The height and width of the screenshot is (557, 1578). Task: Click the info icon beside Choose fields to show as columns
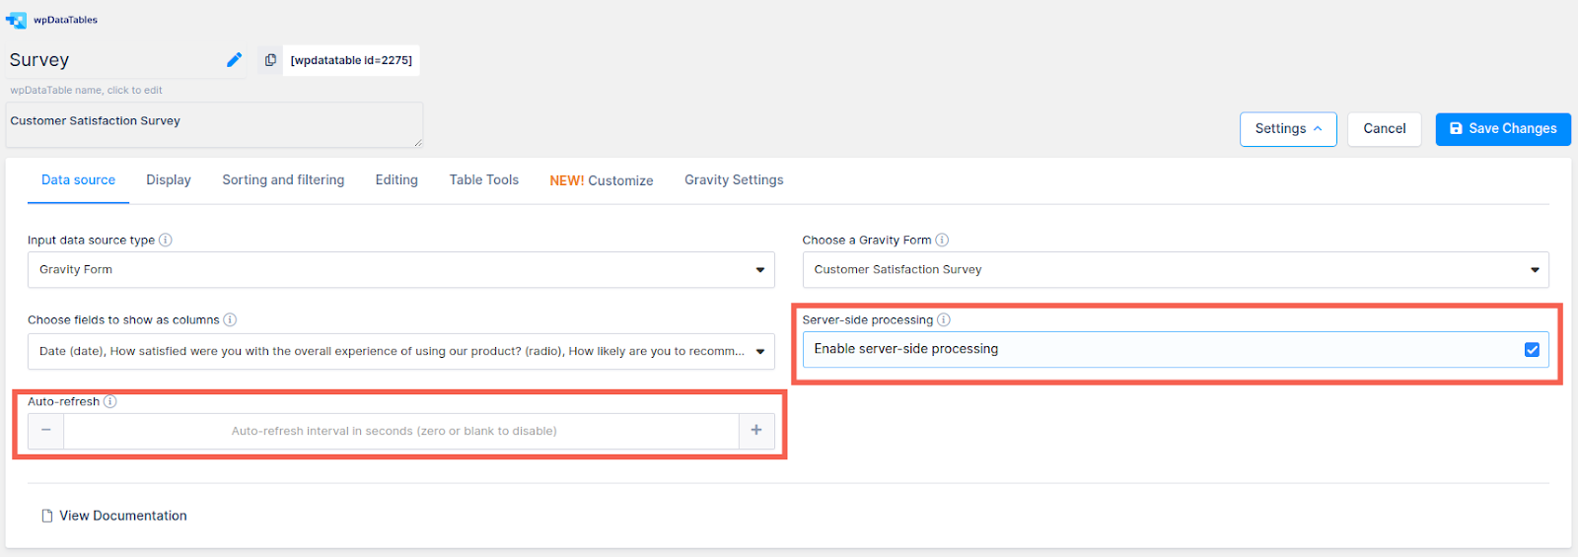coord(230,319)
